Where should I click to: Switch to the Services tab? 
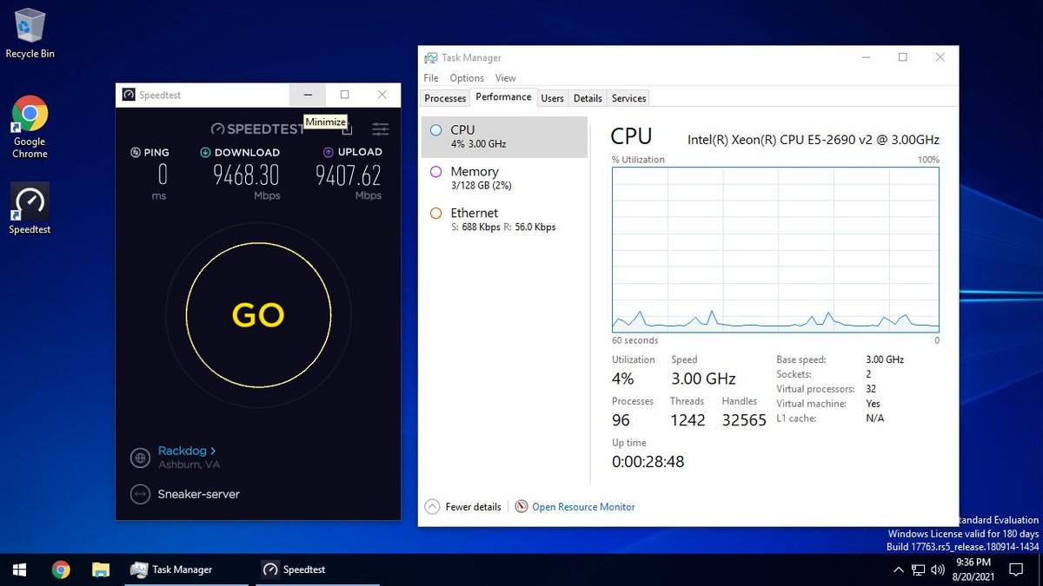pyautogui.click(x=628, y=98)
